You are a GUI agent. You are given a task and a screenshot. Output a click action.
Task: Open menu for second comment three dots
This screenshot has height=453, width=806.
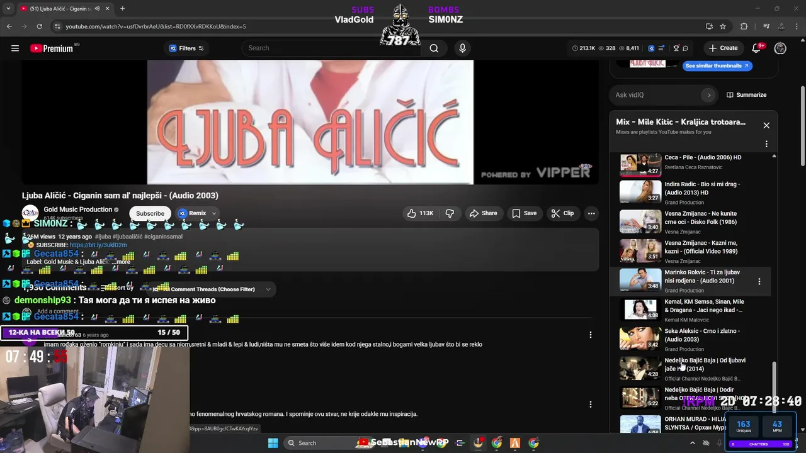[x=590, y=405]
